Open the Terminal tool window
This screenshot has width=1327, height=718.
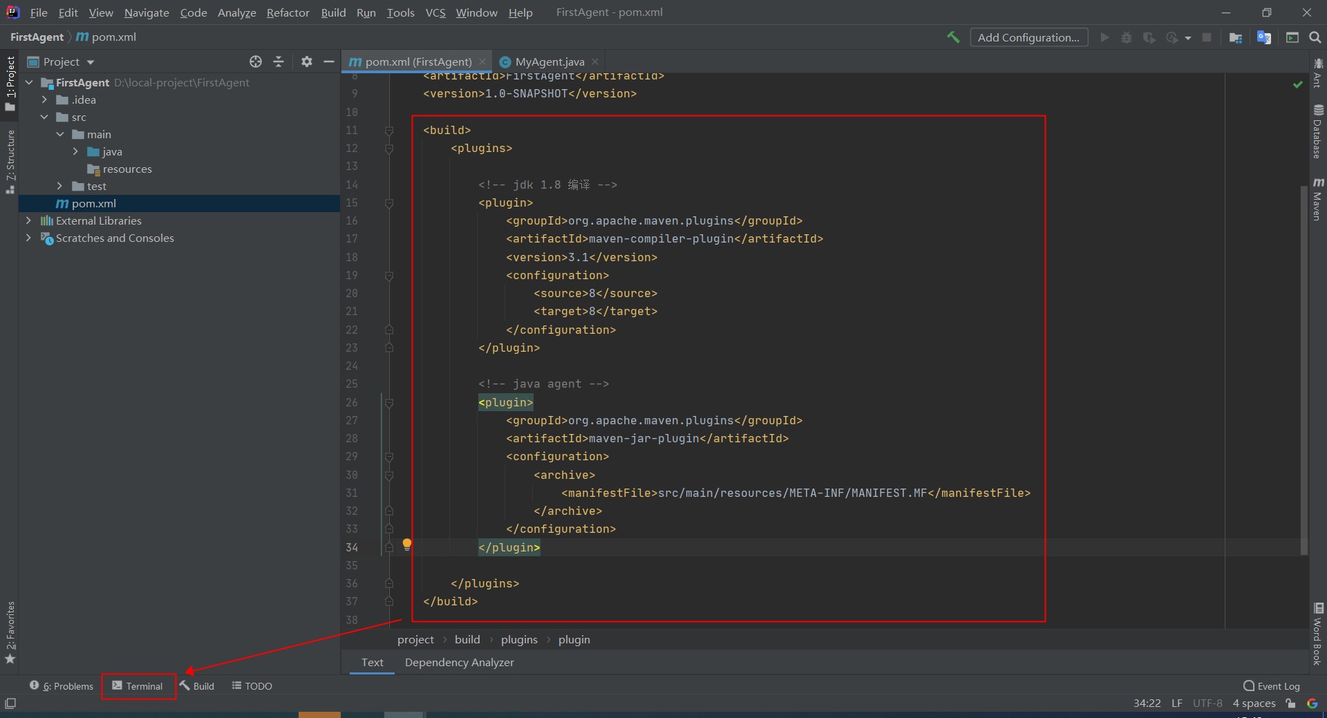(138, 686)
